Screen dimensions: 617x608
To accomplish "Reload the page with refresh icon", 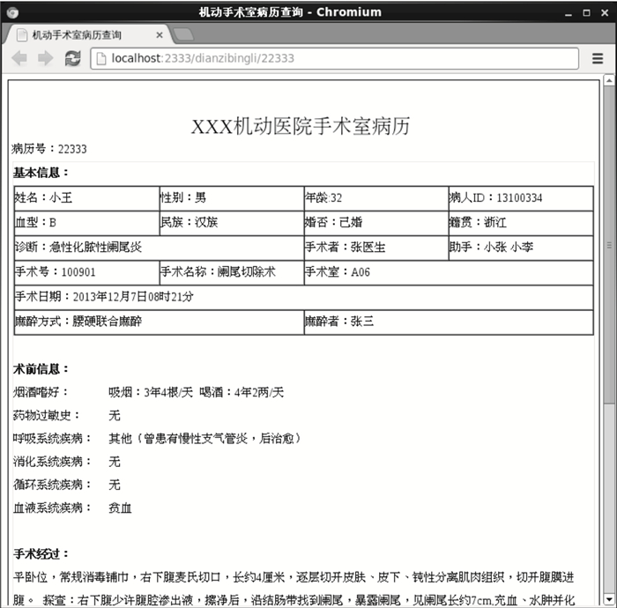I will [73, 58].
